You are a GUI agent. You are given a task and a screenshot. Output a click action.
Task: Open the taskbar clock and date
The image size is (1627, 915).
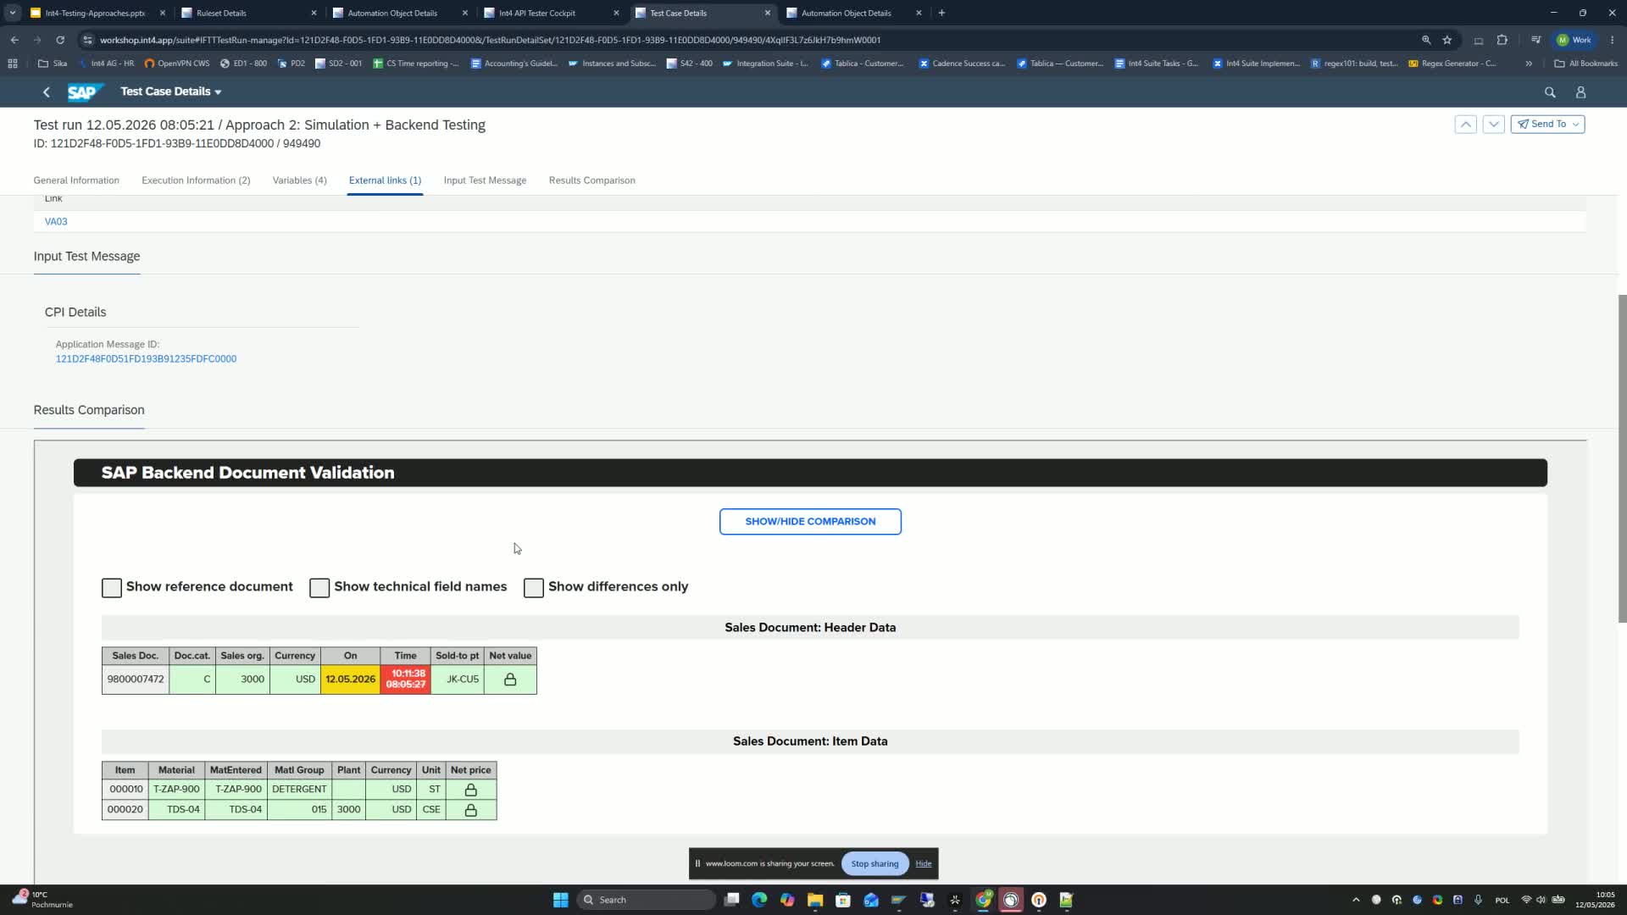tap(1595, 900)
